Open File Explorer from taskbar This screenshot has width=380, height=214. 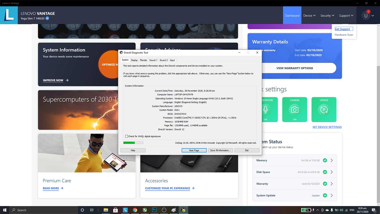pyautogui.click(x=106, y=210)
